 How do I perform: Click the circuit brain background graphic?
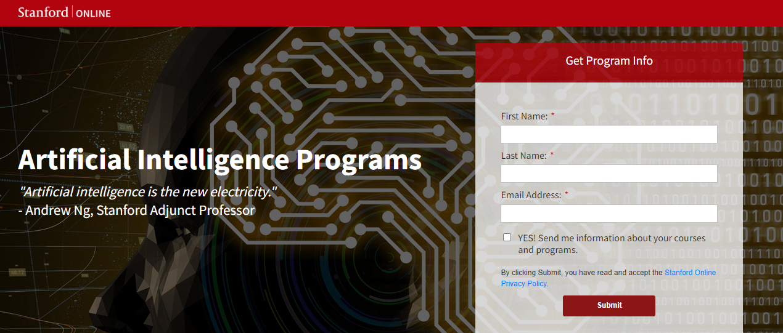tap(345, 92)
